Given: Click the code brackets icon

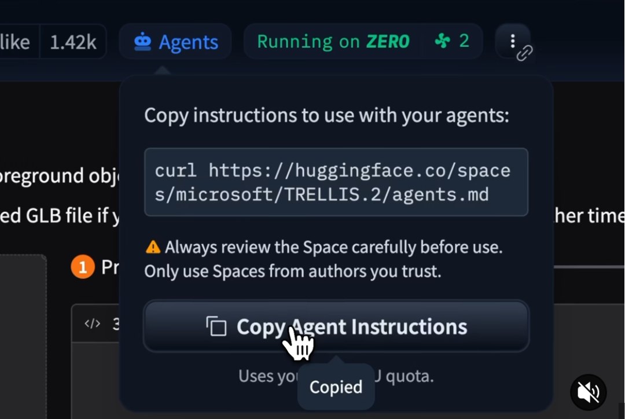Looking at the screenshot, I should coord(92,324).
